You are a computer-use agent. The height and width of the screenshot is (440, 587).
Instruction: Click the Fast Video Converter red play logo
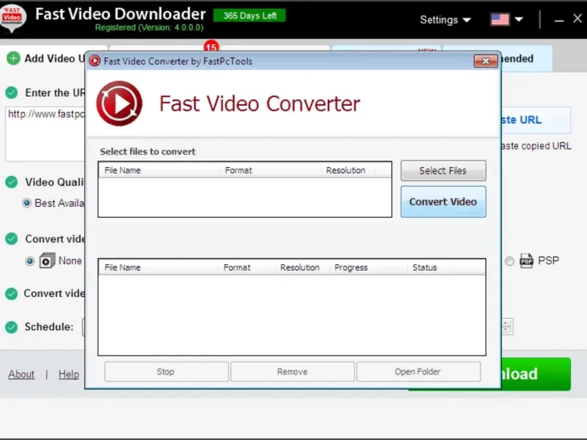tap(119, 103)
